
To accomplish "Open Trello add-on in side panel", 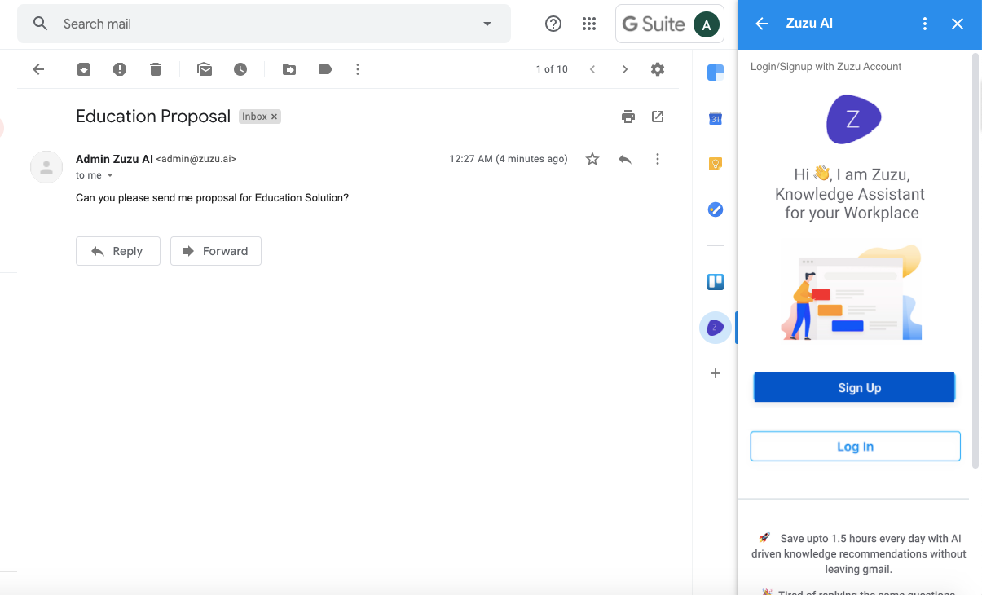I will (716, 282).
